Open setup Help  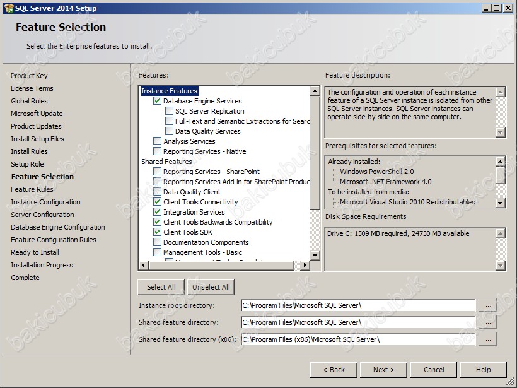pos(483,370)
